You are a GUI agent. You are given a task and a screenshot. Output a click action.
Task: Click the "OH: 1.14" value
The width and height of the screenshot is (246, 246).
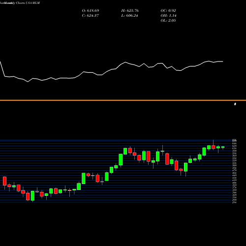pyautogui.click(x=168, y=16)
